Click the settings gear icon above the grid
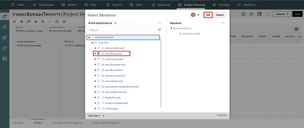The image size is (304, 128). click(x=296, y=29)
